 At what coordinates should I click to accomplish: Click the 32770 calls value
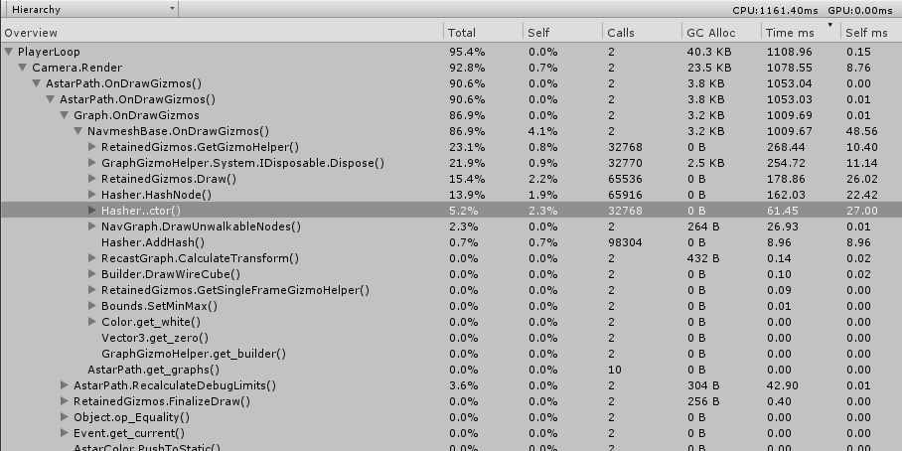(x=625, y=163)
